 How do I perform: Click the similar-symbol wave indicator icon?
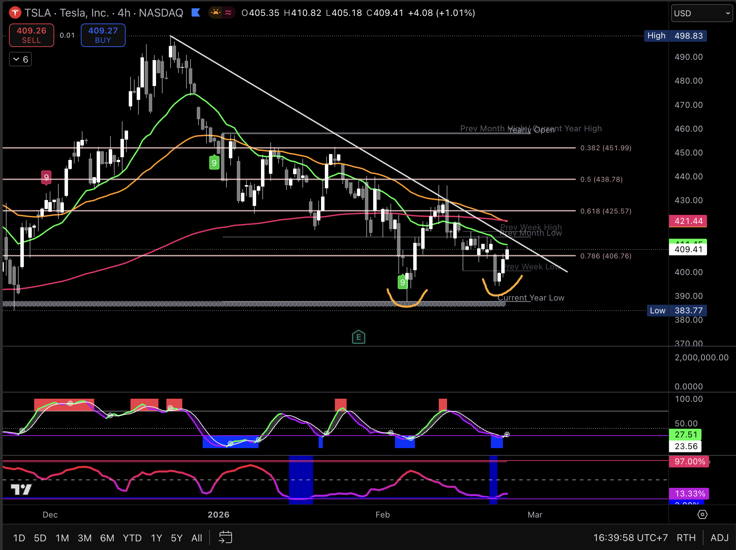coord(228,13)
